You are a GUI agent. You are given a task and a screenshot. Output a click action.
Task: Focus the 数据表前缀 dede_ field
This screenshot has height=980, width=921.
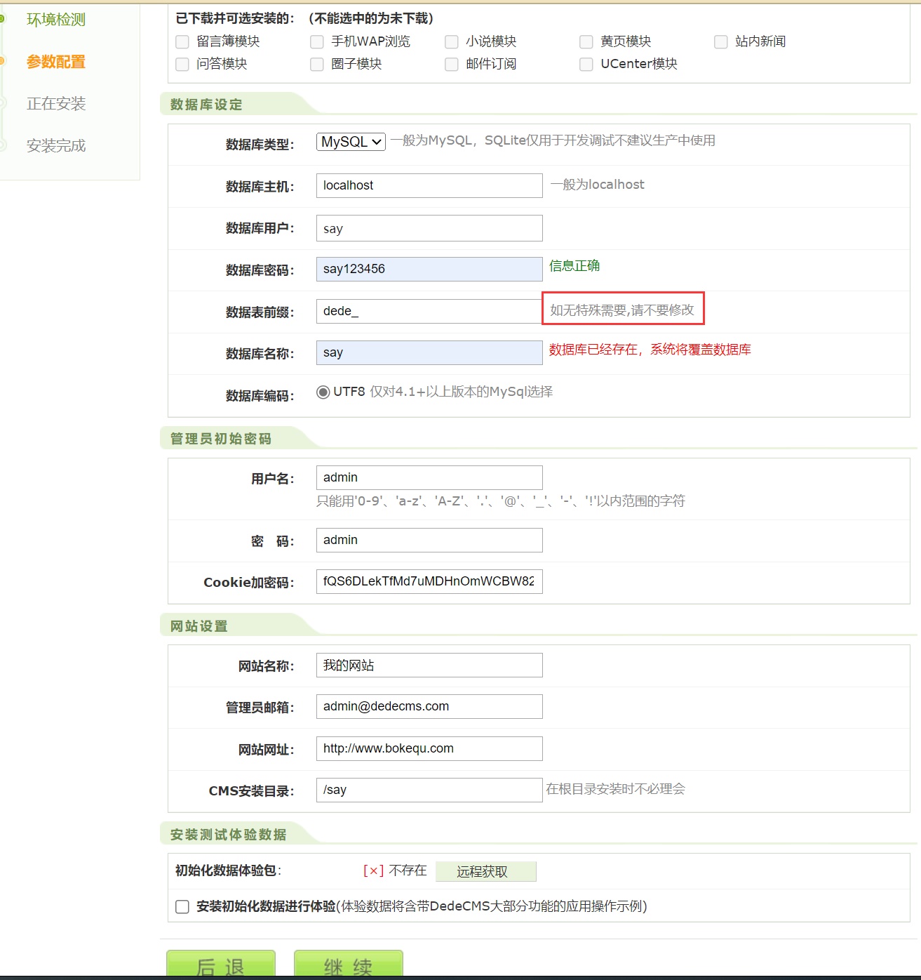[x=429, y=311]
